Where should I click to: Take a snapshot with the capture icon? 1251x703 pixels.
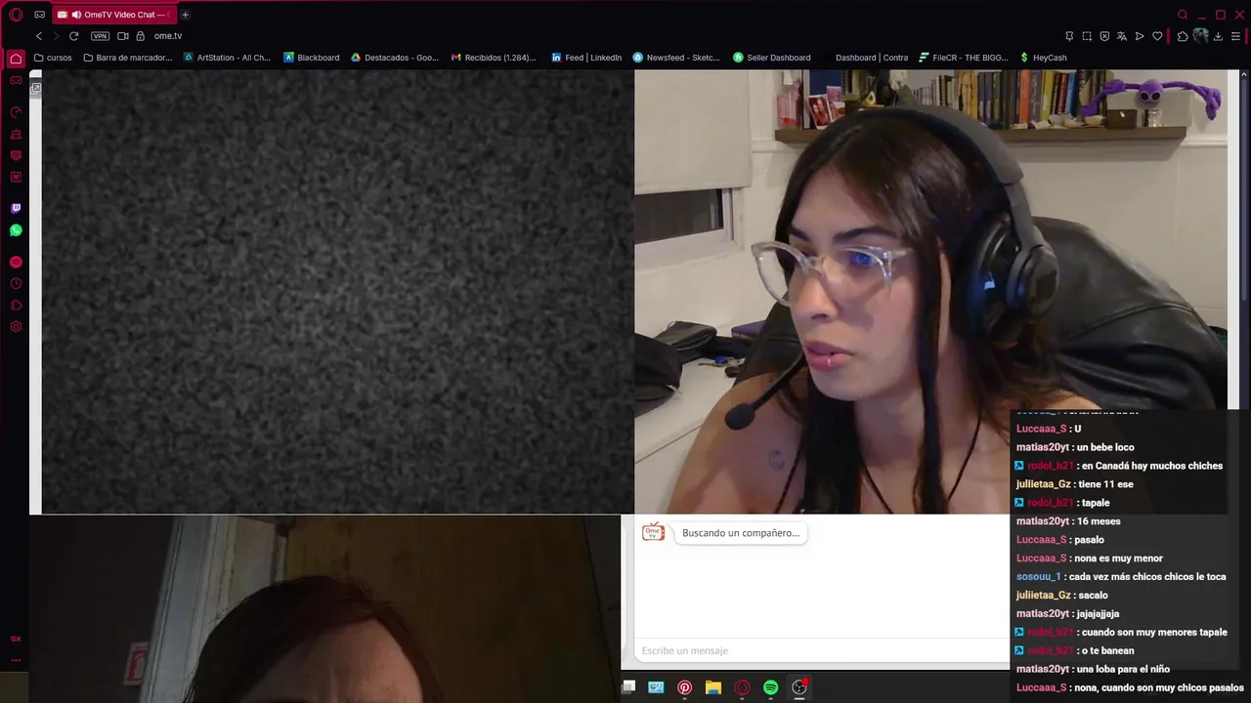pos(1087,36)
